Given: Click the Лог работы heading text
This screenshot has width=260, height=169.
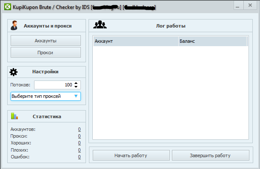Looking at the screenshot, I should (171, 26).
